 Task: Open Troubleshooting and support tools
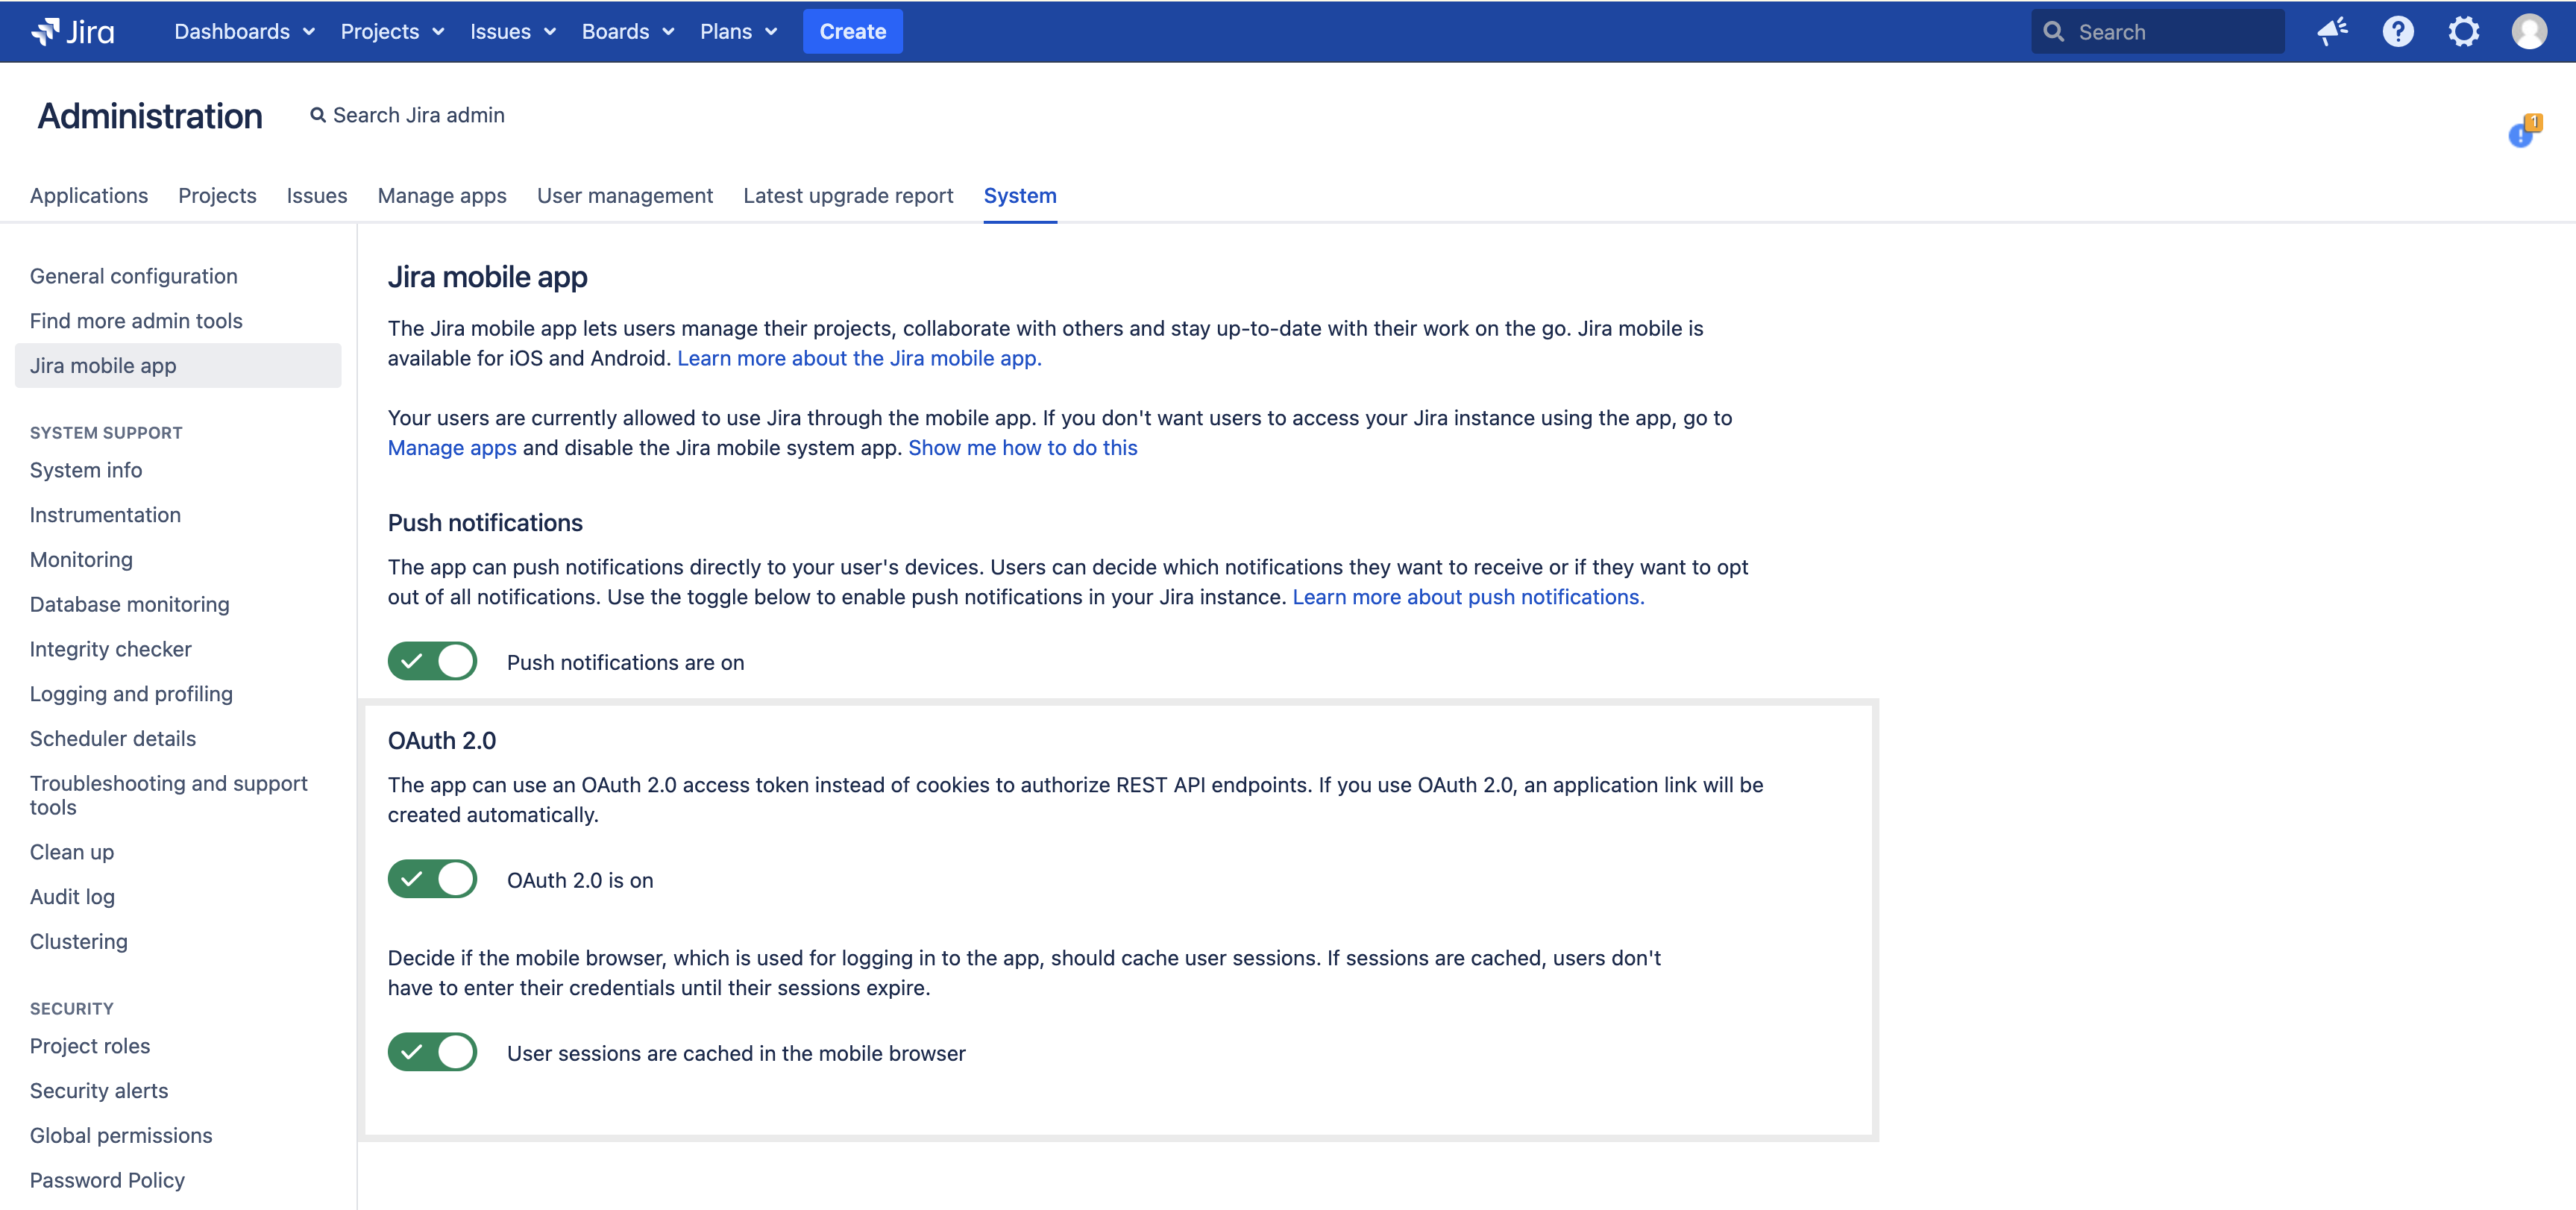[x=169, y=795]
